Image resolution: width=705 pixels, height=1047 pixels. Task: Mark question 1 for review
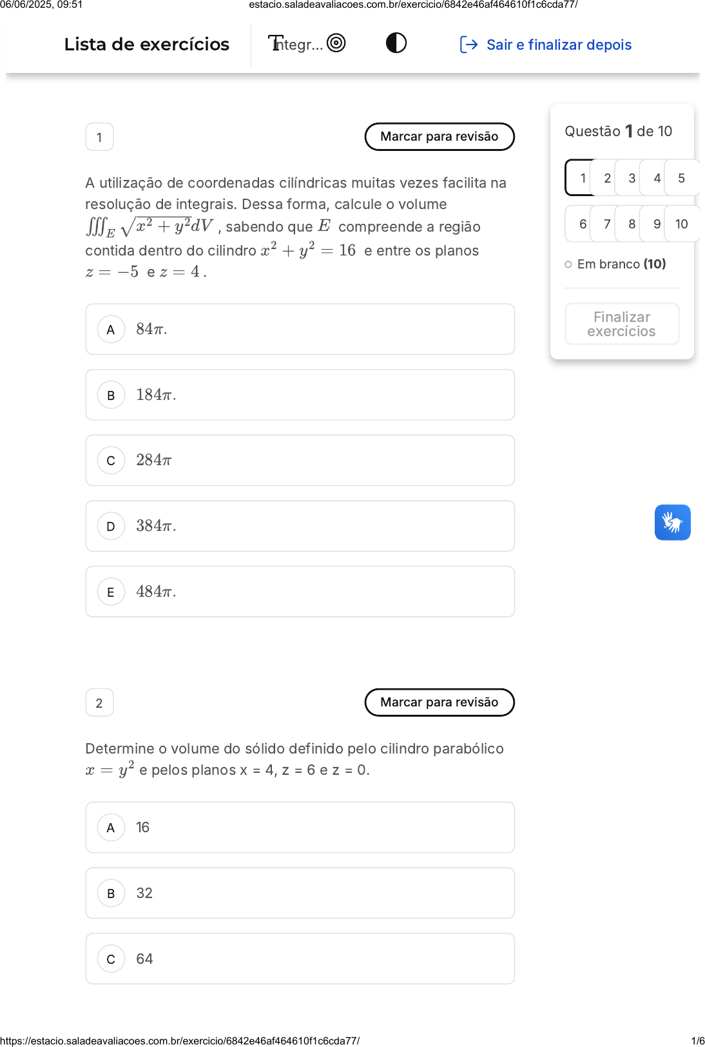[439, 137]
